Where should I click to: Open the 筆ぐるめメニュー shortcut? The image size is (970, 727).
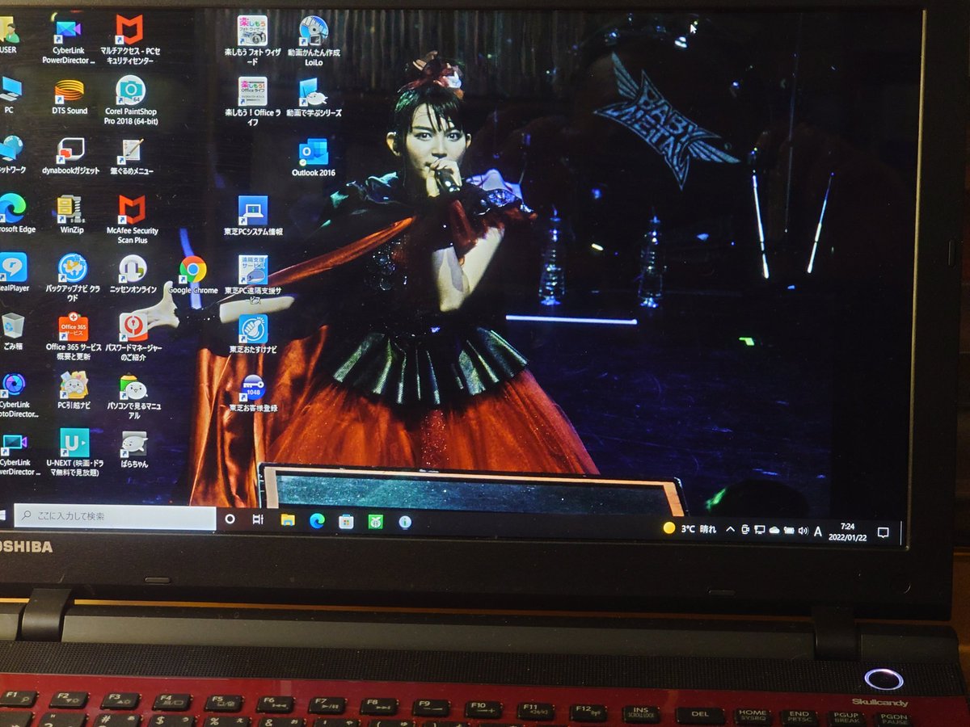[x=131, y=157]
